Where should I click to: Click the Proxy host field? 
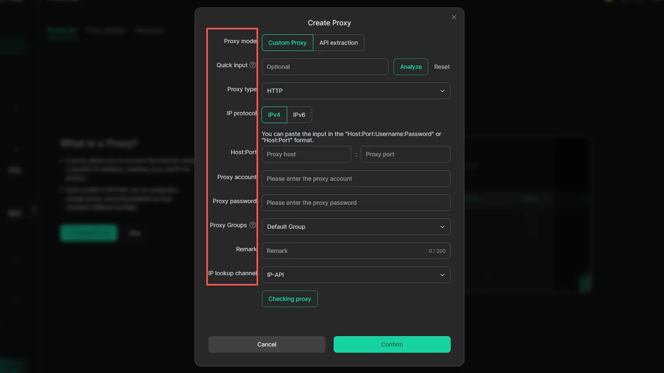pyautogui.click(x=306, y=154)
